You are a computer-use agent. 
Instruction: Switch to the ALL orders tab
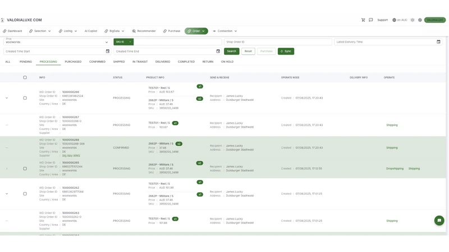click(x=8, y=62)
